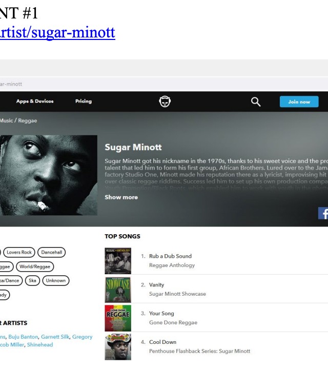This screenshot has height=371, width=328.
Task: Select the Lovers Rock genre tag
Action: click(19, 252)
